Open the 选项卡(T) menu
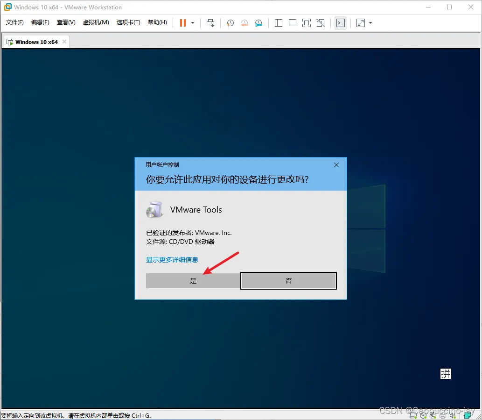 point(128,22)
